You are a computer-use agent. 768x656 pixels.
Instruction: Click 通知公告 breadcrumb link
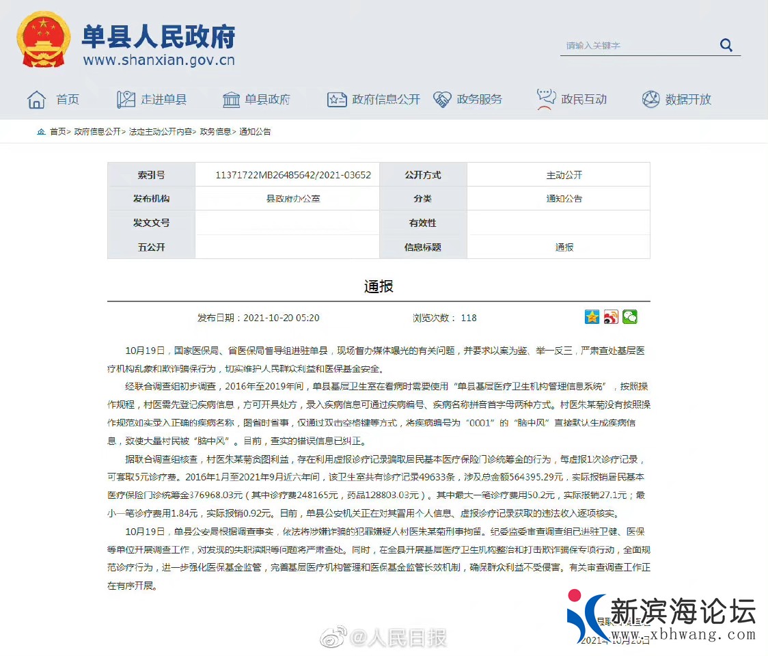[255, 132]
